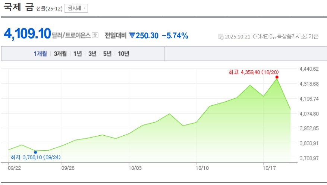The height and width of the screenshot is (185, 327).
Task: Choose the 3년 period tab
Action: tap(92, 54)
